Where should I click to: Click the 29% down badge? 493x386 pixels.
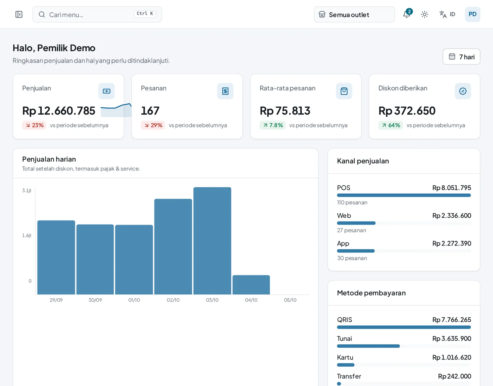(153, 125)
